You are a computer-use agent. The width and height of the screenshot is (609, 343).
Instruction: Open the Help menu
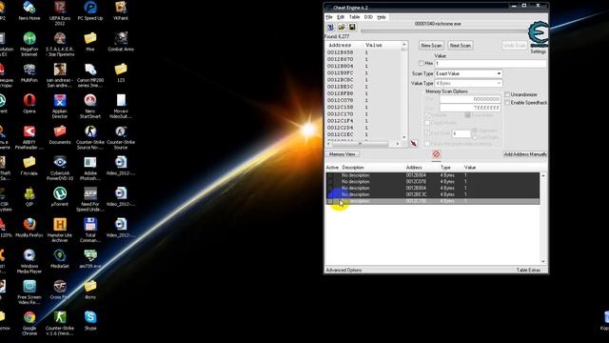(382, 17)
